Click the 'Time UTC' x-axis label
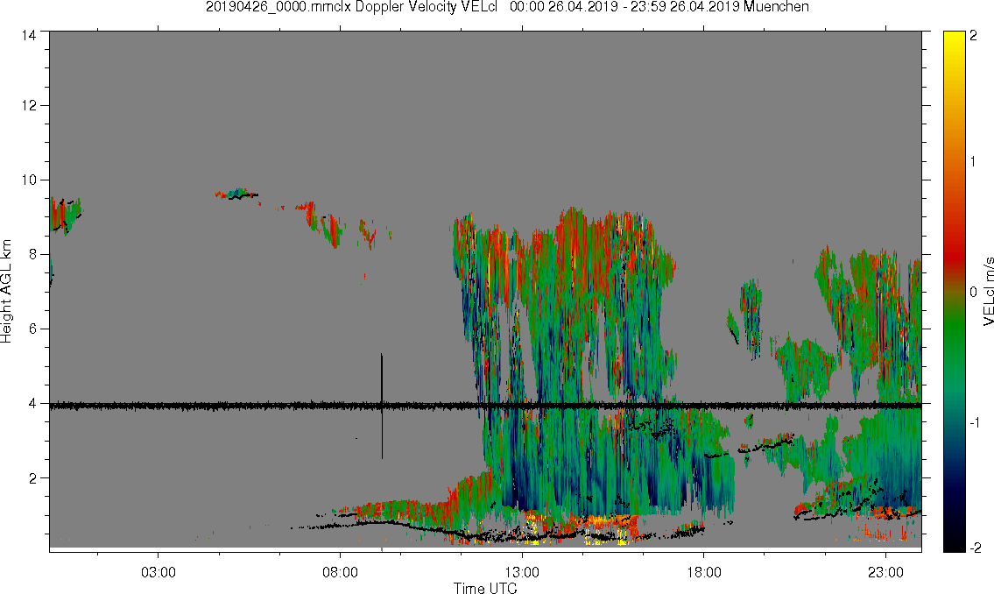The height and width of the screenshot is (594, 994). pyautogui.click(x=485, y=588)
